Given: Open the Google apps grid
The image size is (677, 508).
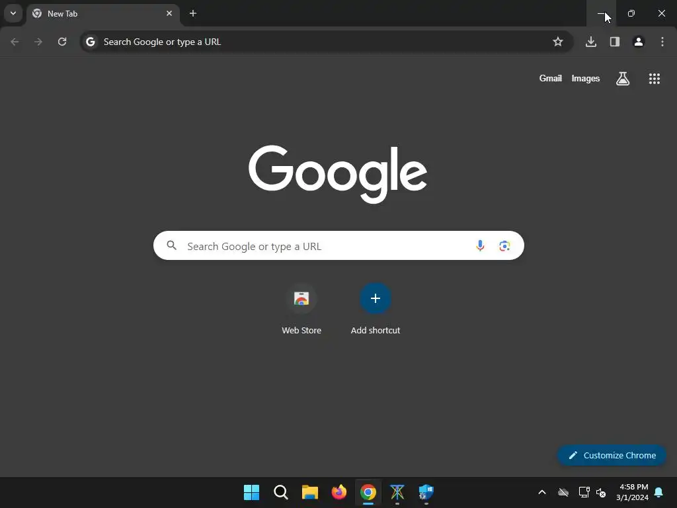Looking at the screenshot, I should point(655,79).
